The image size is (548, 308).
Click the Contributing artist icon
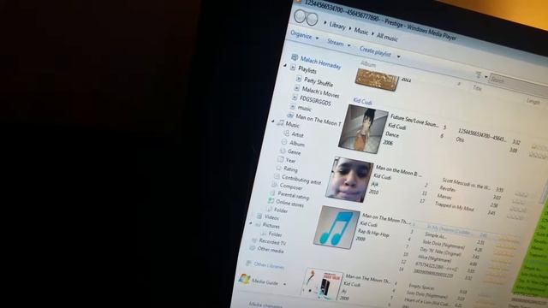tap(277, 176)
